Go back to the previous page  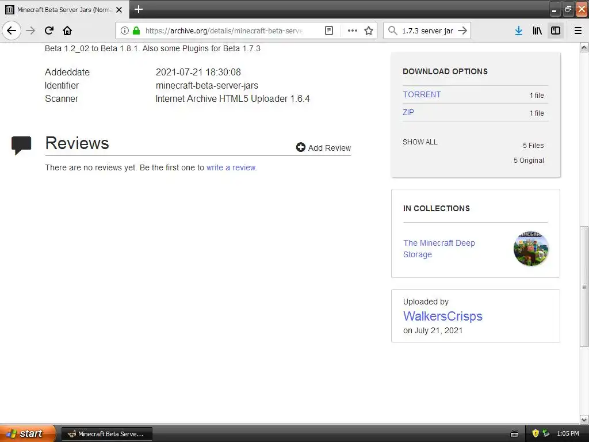(x=12, y=31)
